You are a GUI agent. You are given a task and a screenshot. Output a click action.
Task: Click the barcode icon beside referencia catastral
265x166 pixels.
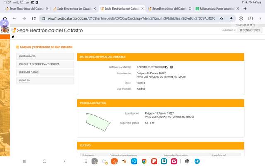171,67
